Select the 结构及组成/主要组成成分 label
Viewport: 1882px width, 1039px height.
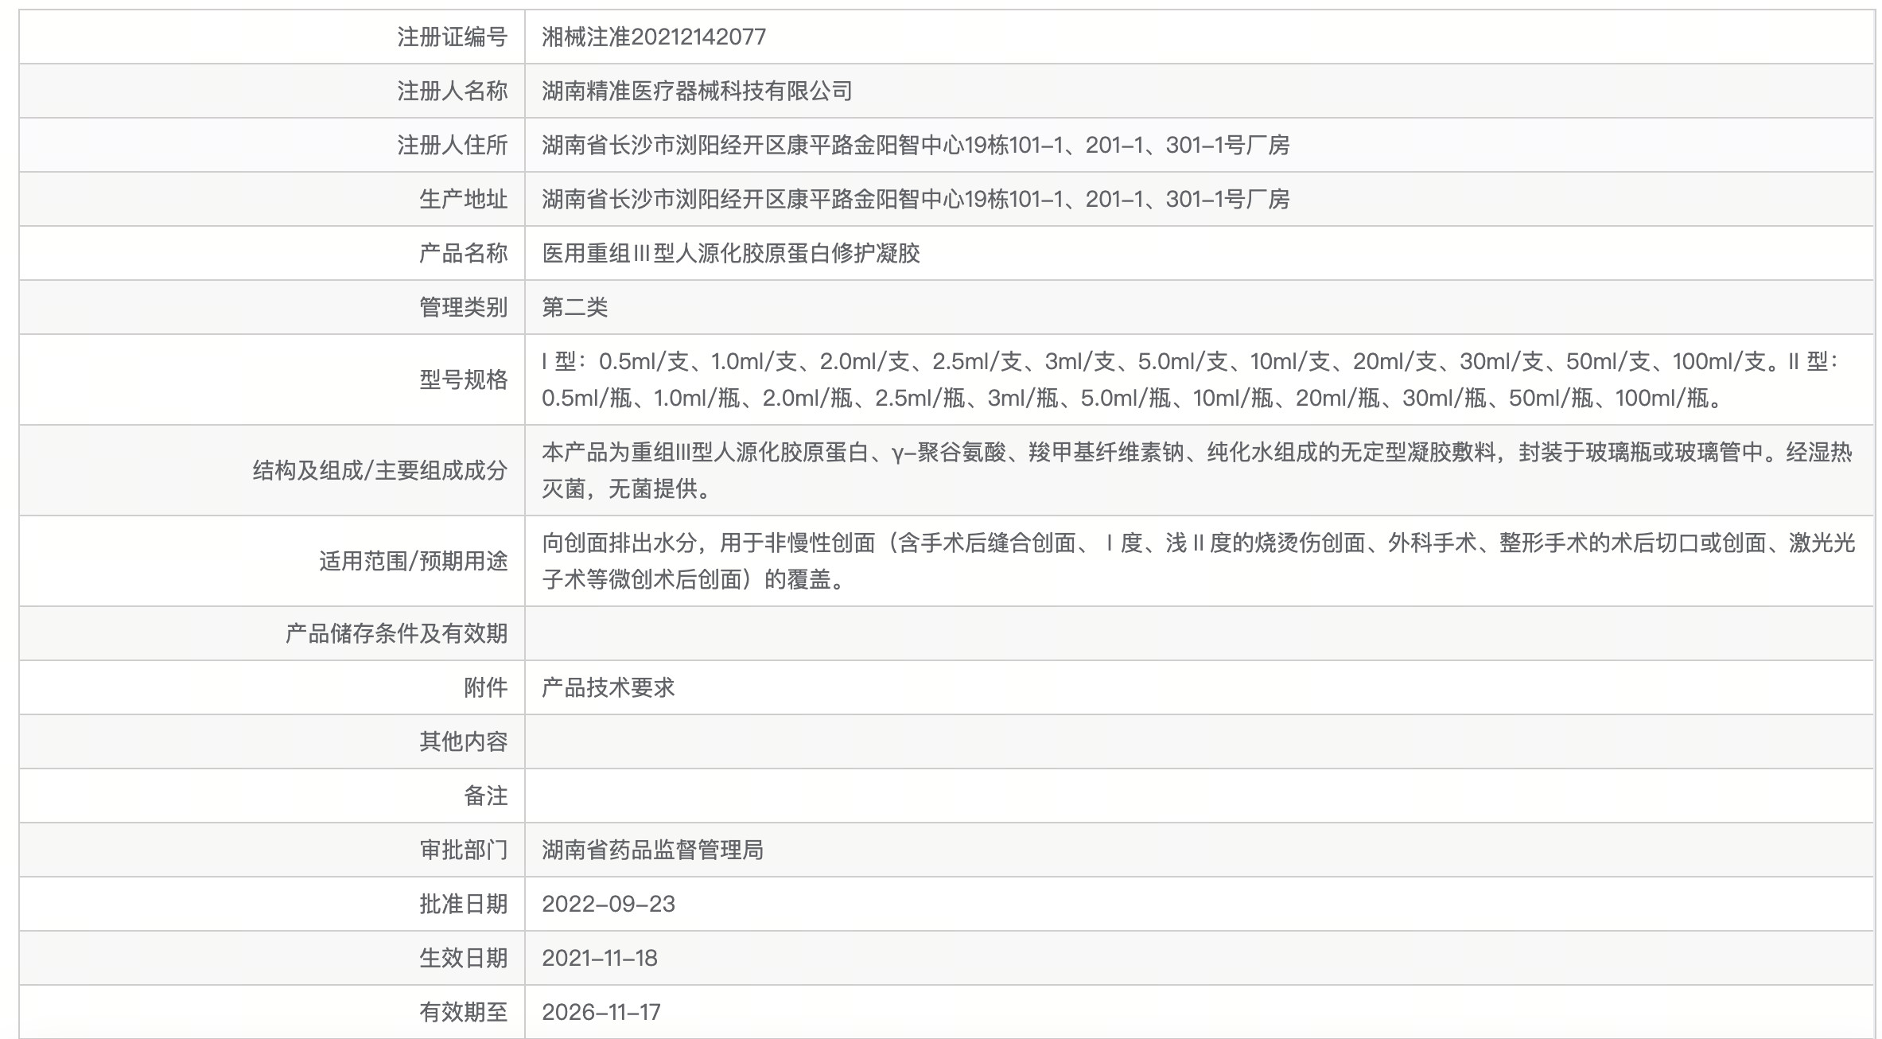(380, 470)
